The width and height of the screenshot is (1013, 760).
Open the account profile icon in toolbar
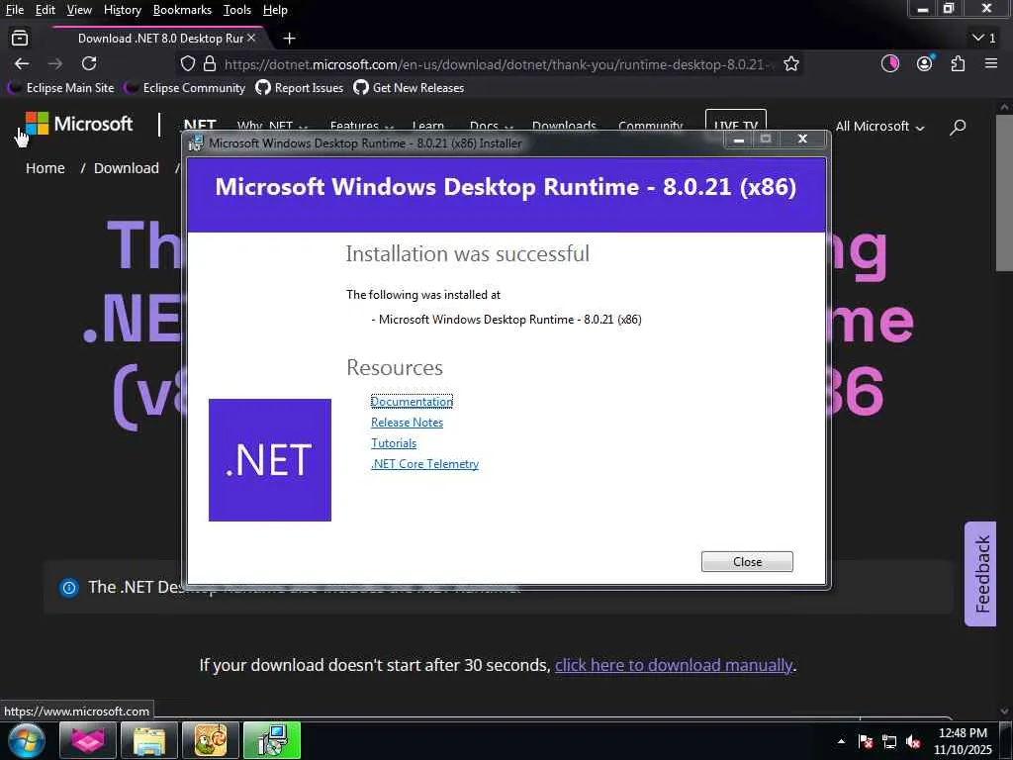tap(925, 62)
